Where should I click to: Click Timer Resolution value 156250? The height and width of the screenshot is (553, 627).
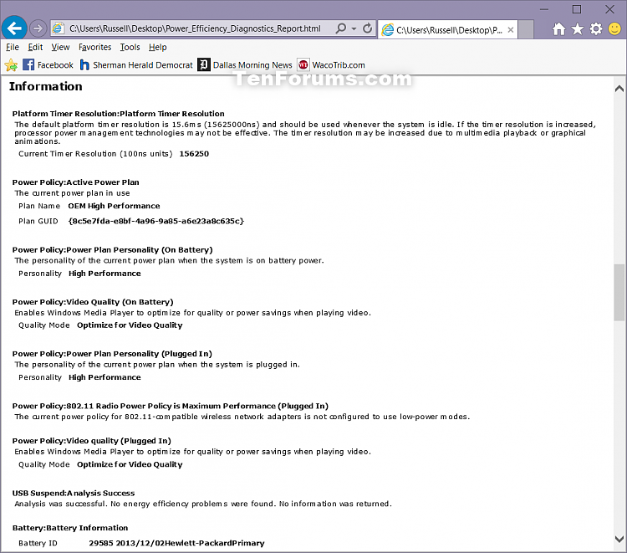point(194,154)
